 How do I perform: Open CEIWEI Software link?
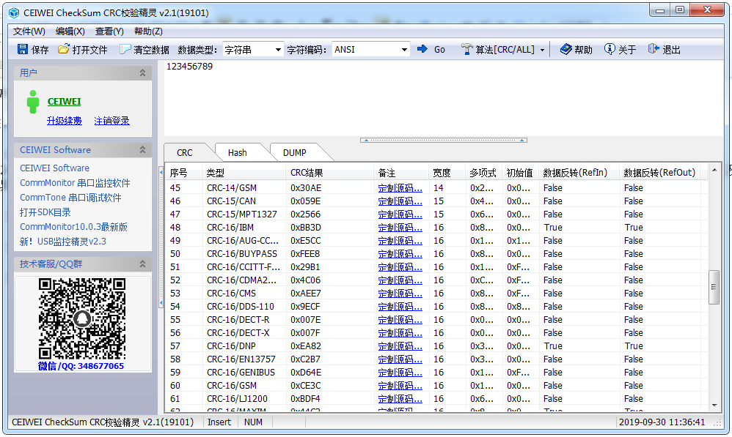(x=54, y=168)
